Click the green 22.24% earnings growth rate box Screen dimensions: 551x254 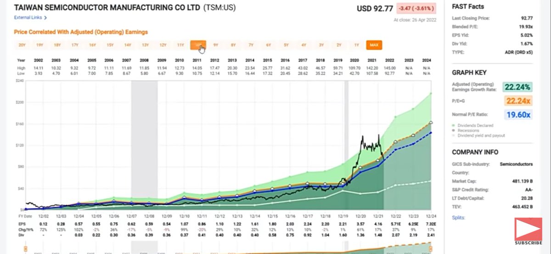click(x=517, y=87)
